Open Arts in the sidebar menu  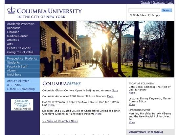coord(10,44)
